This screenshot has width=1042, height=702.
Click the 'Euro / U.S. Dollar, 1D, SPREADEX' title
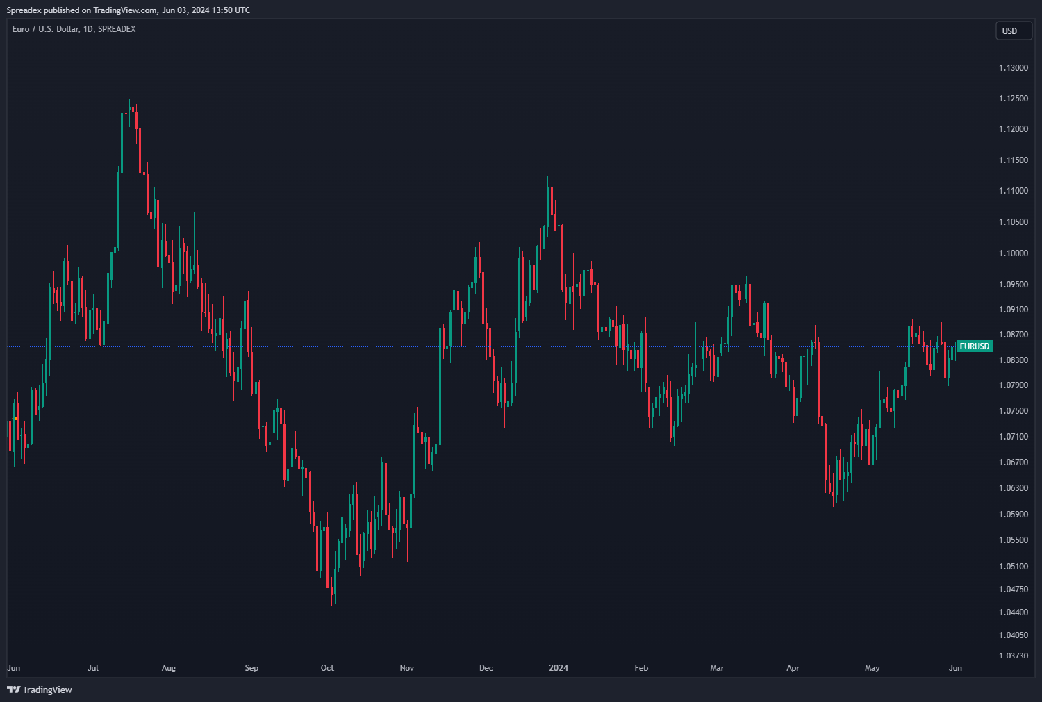coord(74,29)
